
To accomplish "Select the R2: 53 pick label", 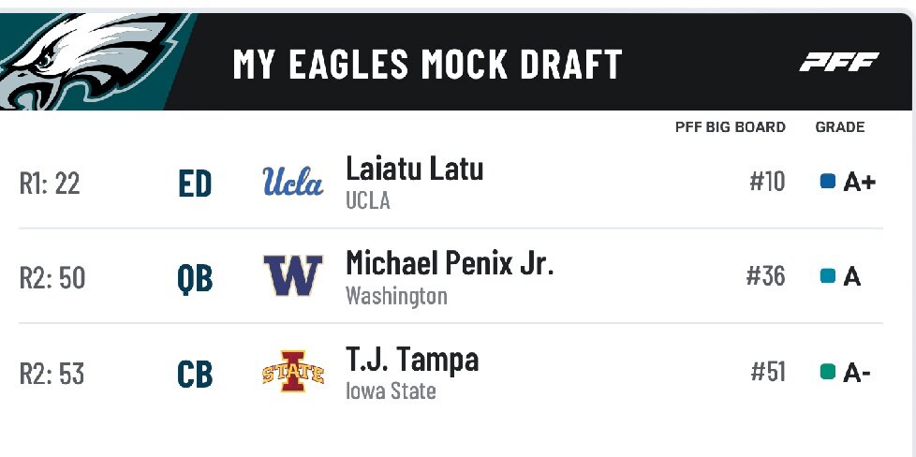I will (x=52, y=375).
